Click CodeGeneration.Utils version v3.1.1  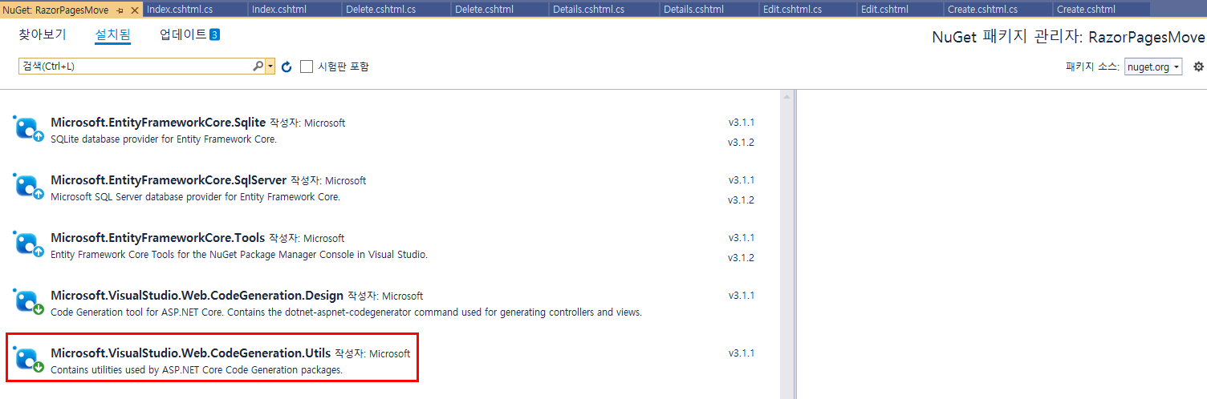point(741,353)
